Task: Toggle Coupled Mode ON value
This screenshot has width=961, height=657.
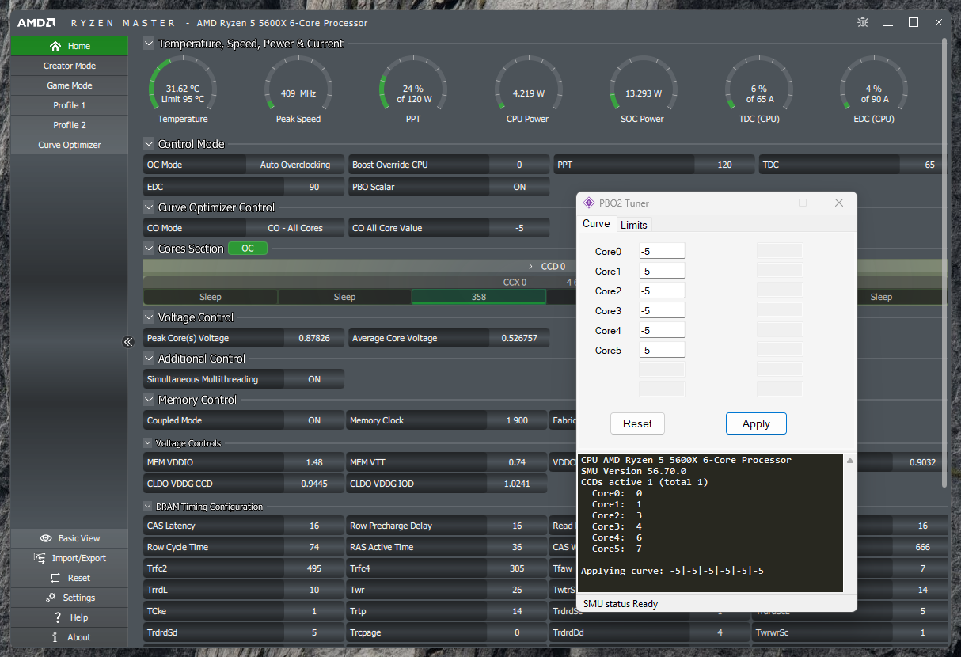Action: (x=314, y=420)
